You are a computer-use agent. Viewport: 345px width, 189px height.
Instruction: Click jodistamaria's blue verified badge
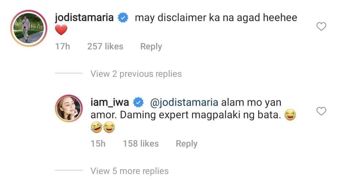(123, 17)
